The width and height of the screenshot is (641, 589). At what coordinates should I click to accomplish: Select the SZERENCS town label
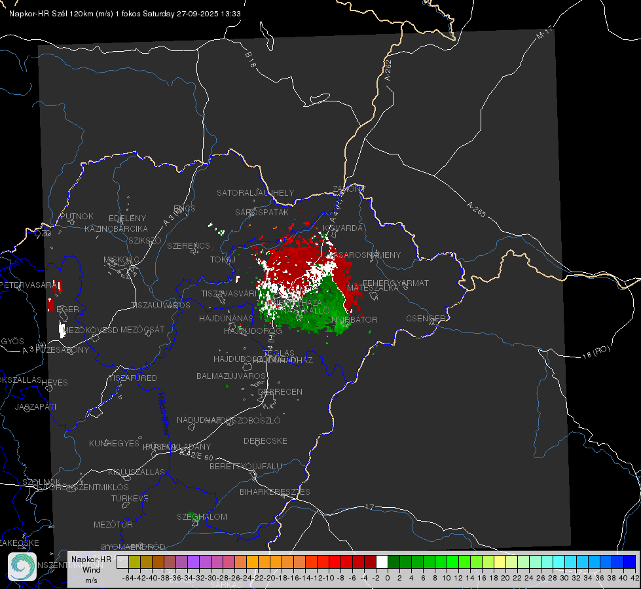[189, 245]
